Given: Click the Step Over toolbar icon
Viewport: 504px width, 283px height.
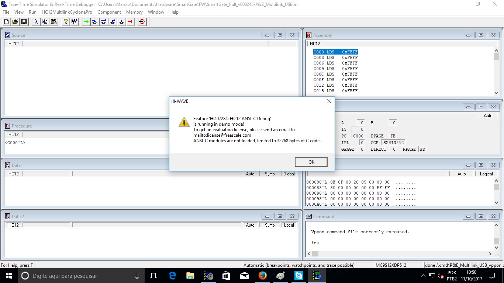Looking at the screenshot, I should 104,22.
